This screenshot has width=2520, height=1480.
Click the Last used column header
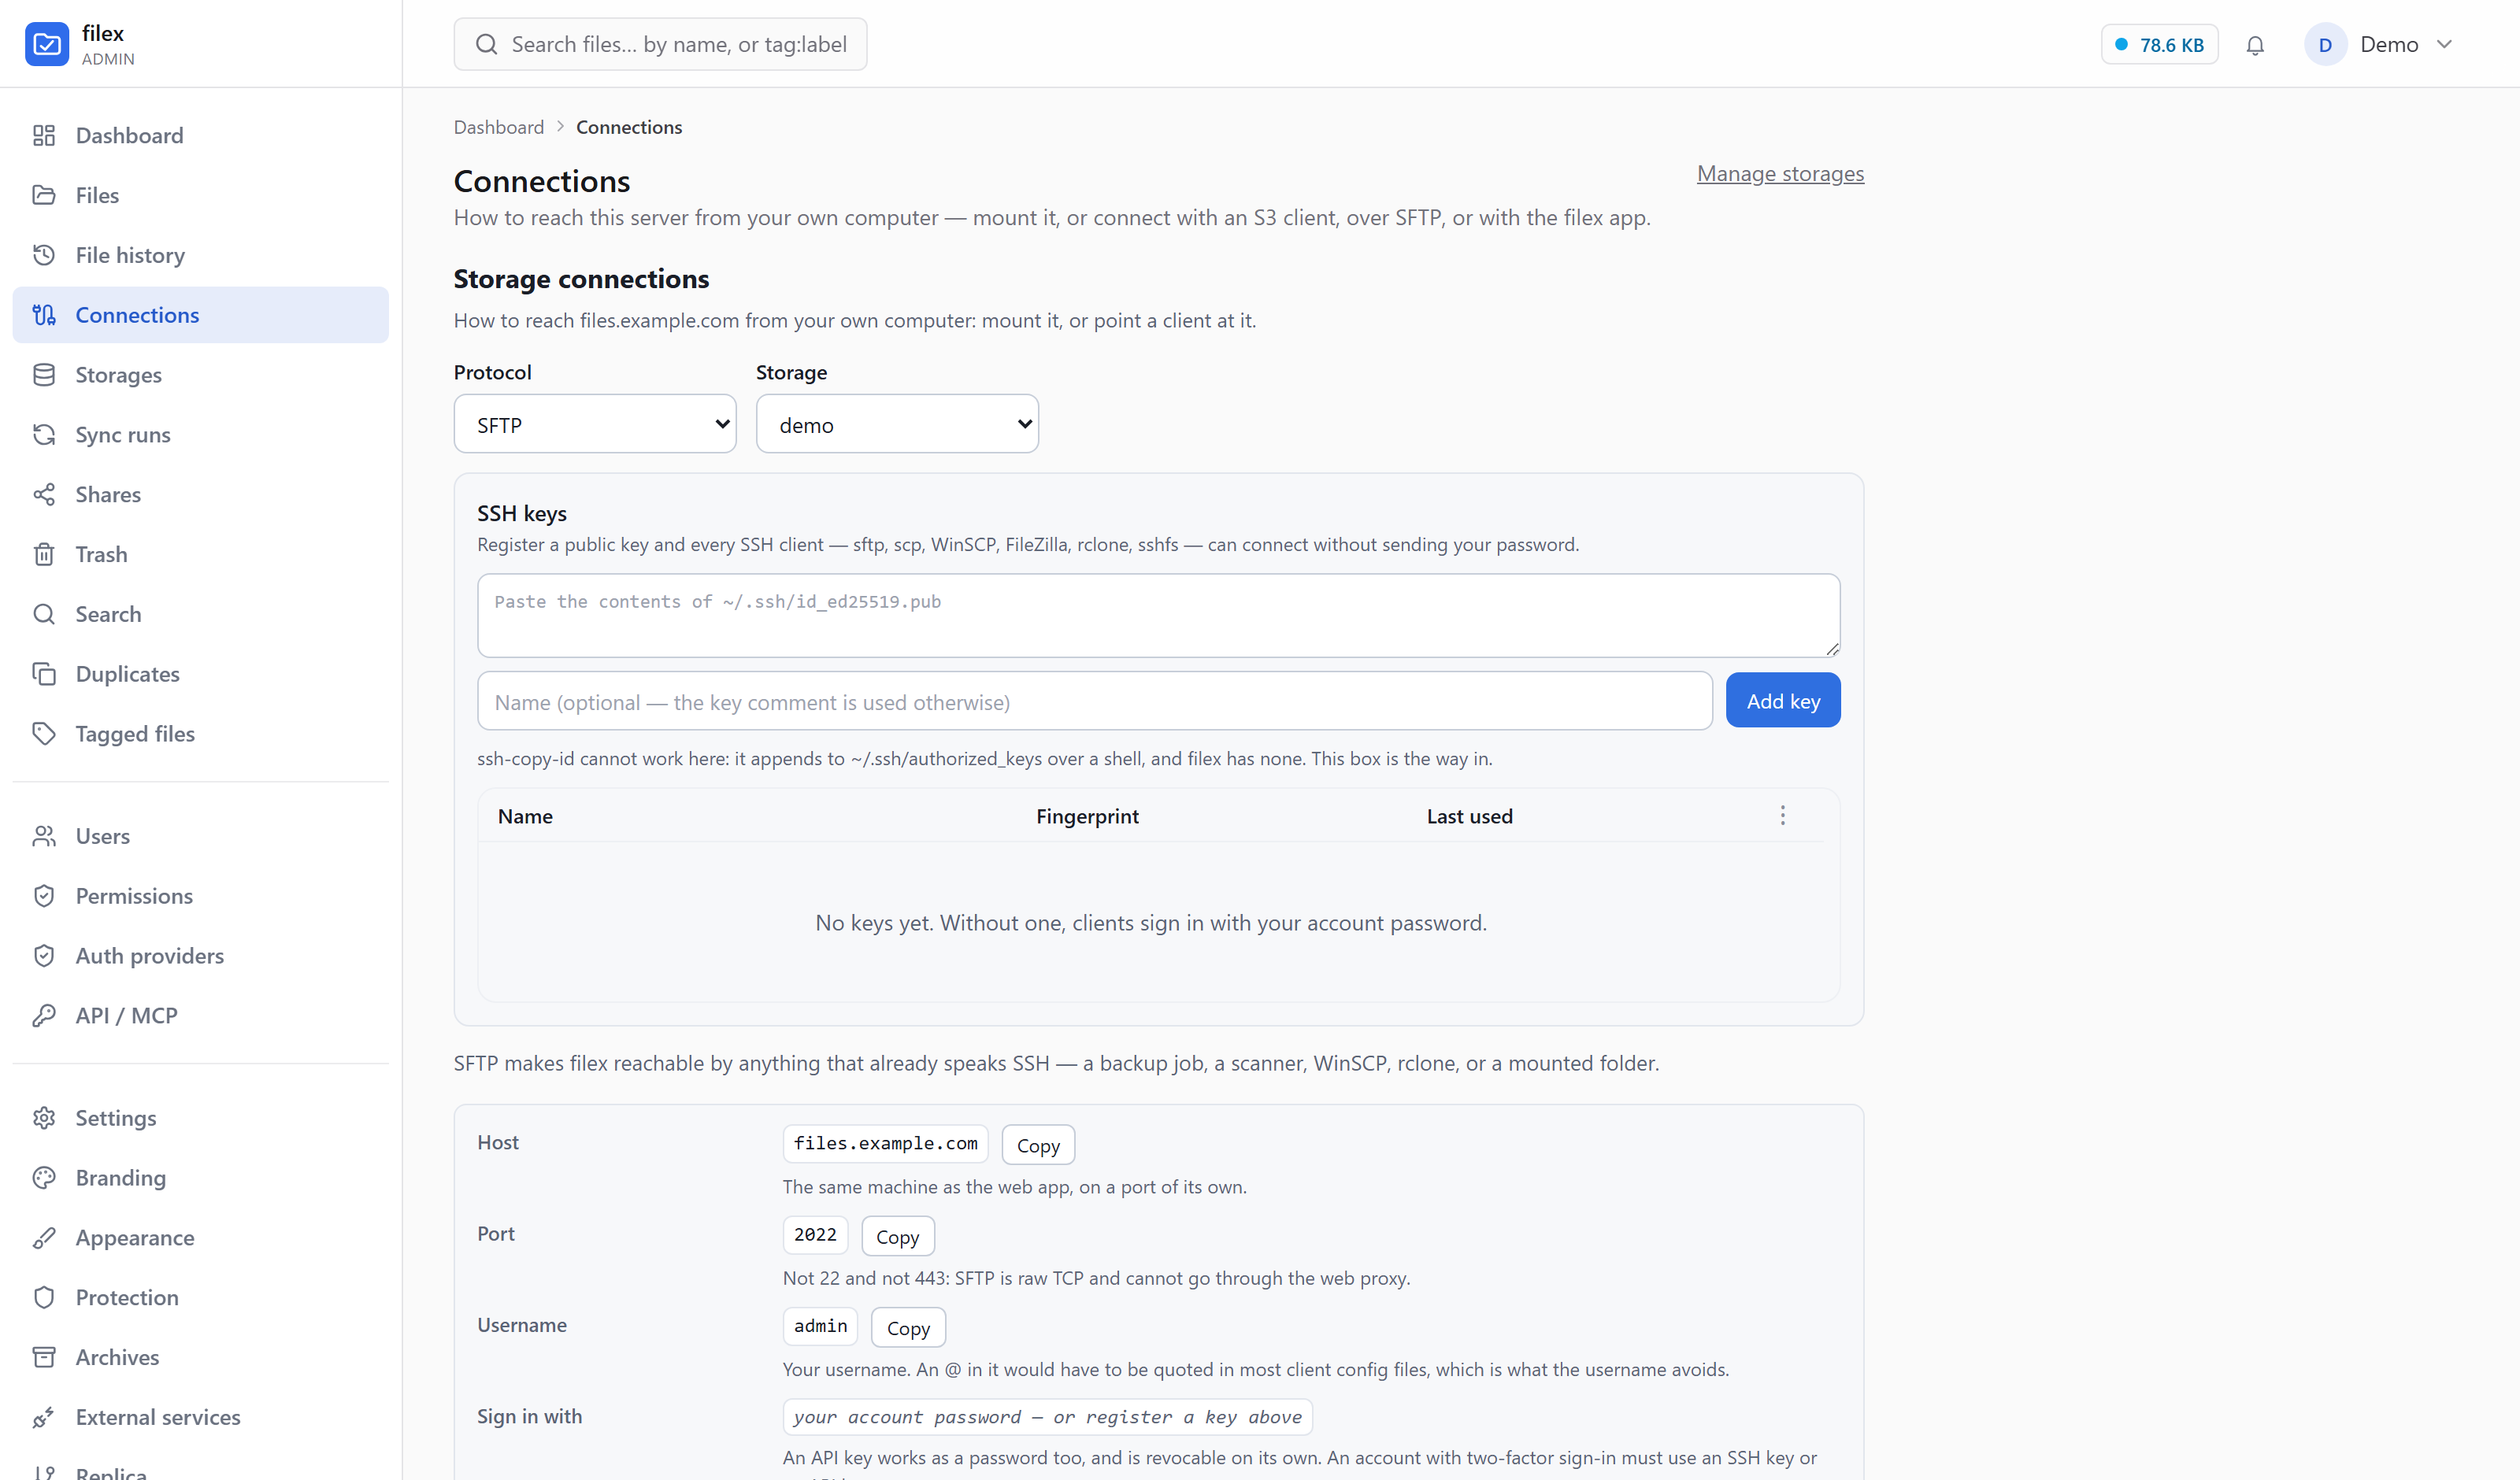pos(1469,816)
